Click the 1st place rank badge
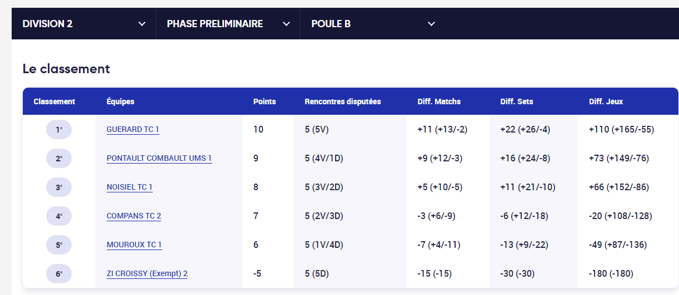The height and width of the screenshot is (295, 679). click(59, 130)
